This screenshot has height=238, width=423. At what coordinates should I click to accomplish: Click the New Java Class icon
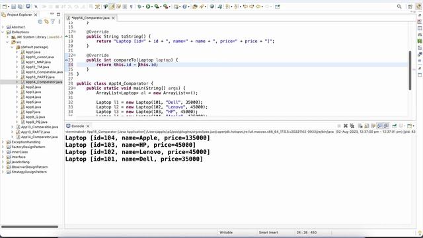185,7
